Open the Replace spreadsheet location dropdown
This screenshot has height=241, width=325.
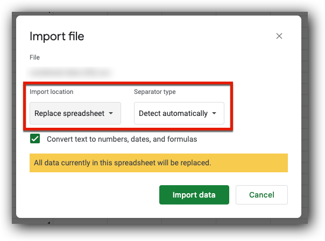coord(74,114)
